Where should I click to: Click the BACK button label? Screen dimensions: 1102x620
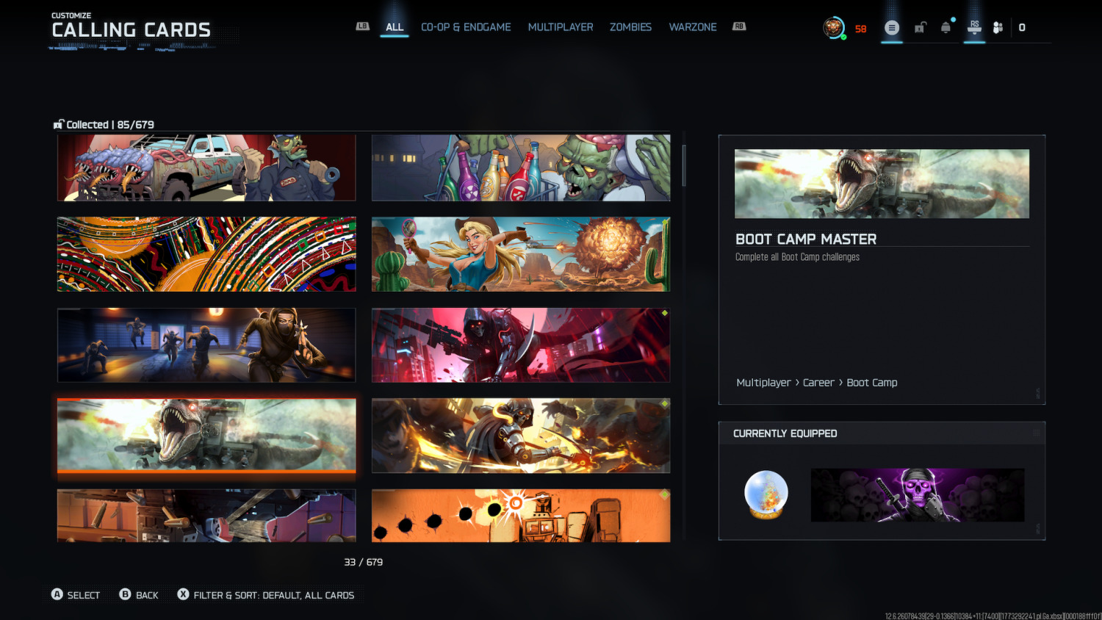147,595
